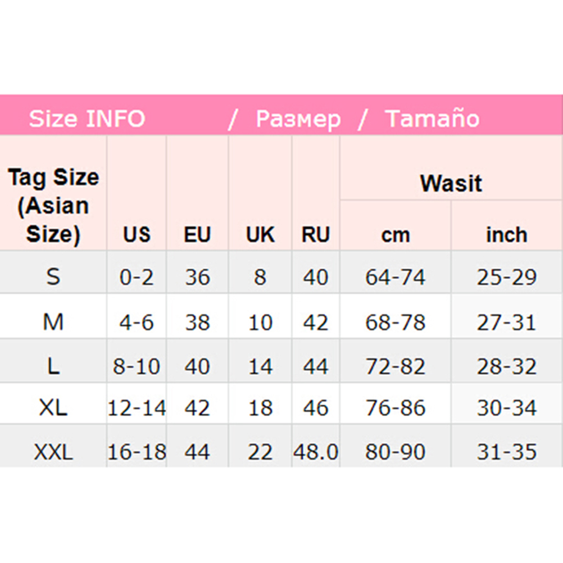Click the Size INFO header text

click(87, 119)
